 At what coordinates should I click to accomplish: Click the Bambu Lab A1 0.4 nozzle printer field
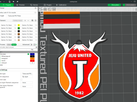pyautogui.click(x=17, y=12)
